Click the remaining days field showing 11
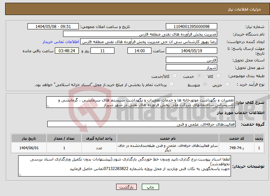The image size is (270, 196). [102, 51]
